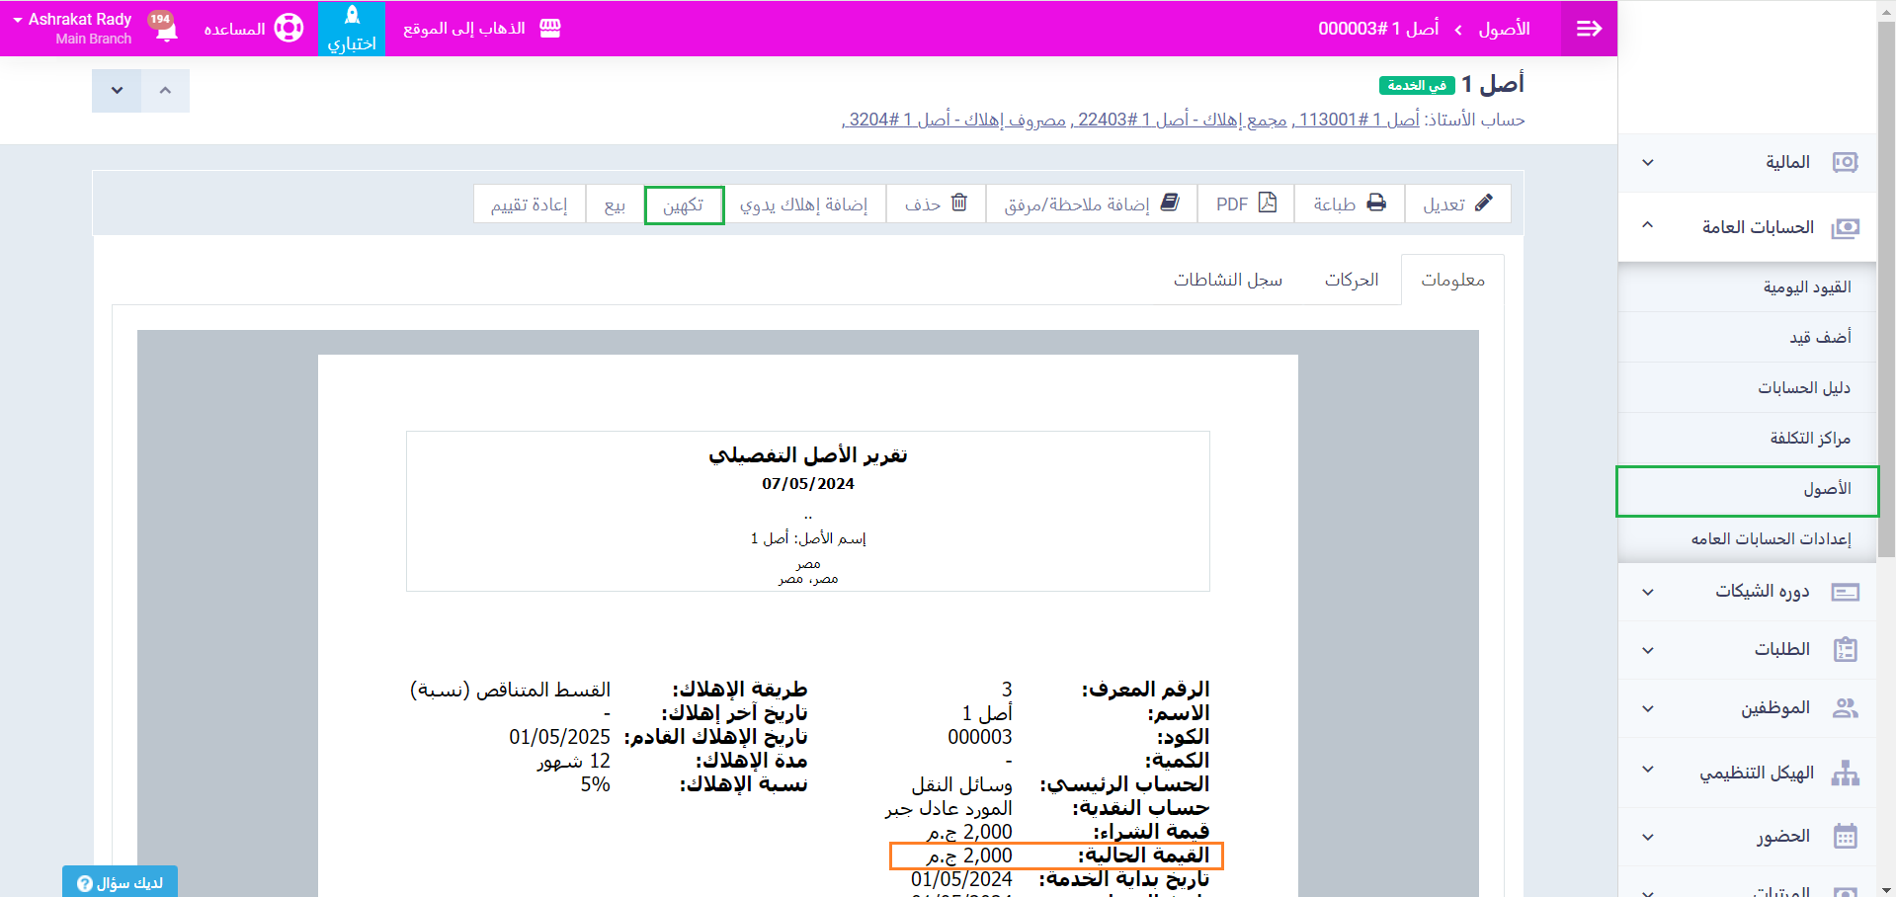Open Add note/attachment (إضافة ملاحظة/مرفق)

click(1091, 204)
